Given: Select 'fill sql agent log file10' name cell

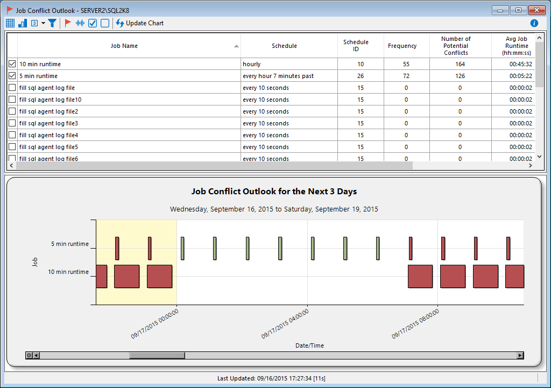Looking at the screenshot, I should (x=129, y=100).
